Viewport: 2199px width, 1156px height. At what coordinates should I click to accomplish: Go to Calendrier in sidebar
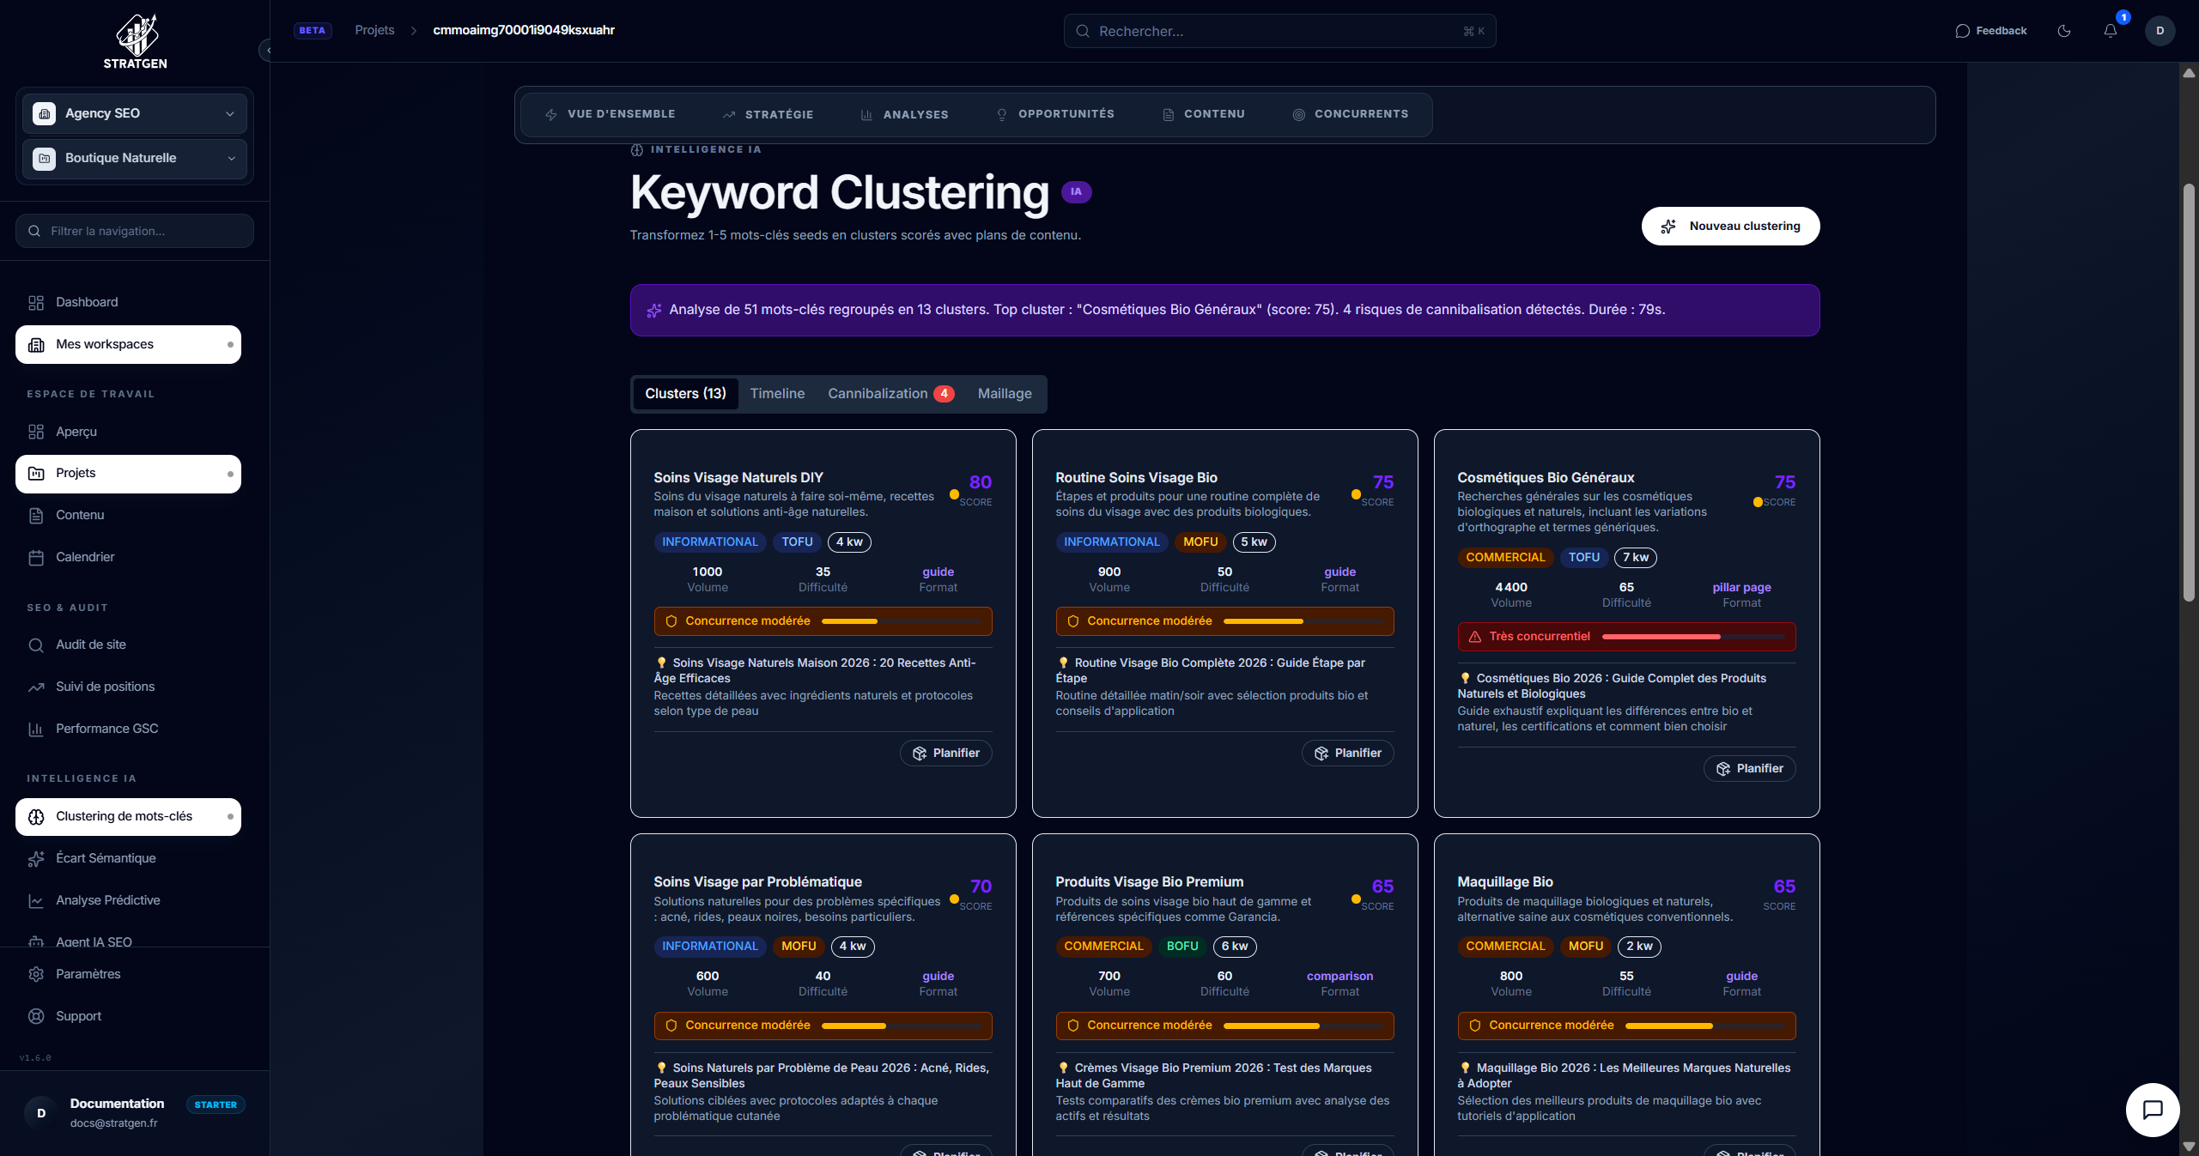click(x=85, y=557)
